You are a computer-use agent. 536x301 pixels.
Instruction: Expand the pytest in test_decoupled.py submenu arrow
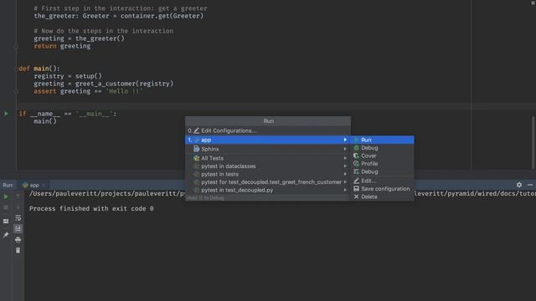coord(345,190)
